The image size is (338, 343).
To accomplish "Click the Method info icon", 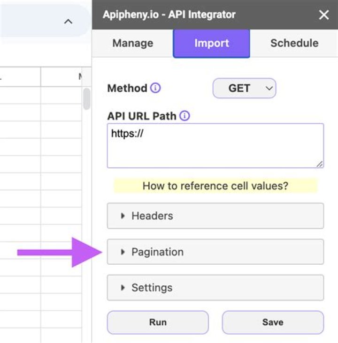I will (155, 88).
